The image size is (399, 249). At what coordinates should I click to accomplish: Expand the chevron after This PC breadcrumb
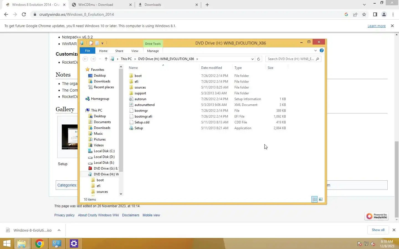pyautogui.click(x=135, y=59)
